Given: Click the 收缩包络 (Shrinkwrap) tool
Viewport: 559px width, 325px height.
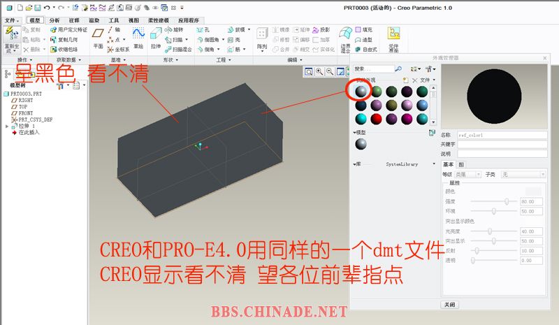Looking at the screenshot, I should click(64, 50).
